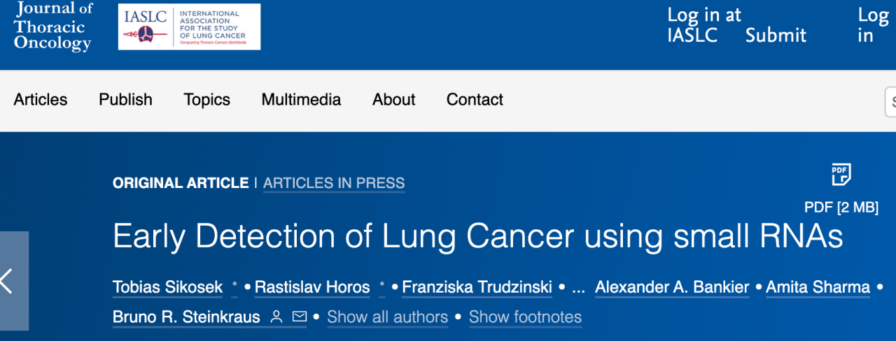The width and height of the screenshot is (896, 341).
Task: Select the Multimedia menu item
Action: coord(301,100)
